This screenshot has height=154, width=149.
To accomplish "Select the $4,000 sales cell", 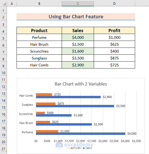I will [78, 37].
